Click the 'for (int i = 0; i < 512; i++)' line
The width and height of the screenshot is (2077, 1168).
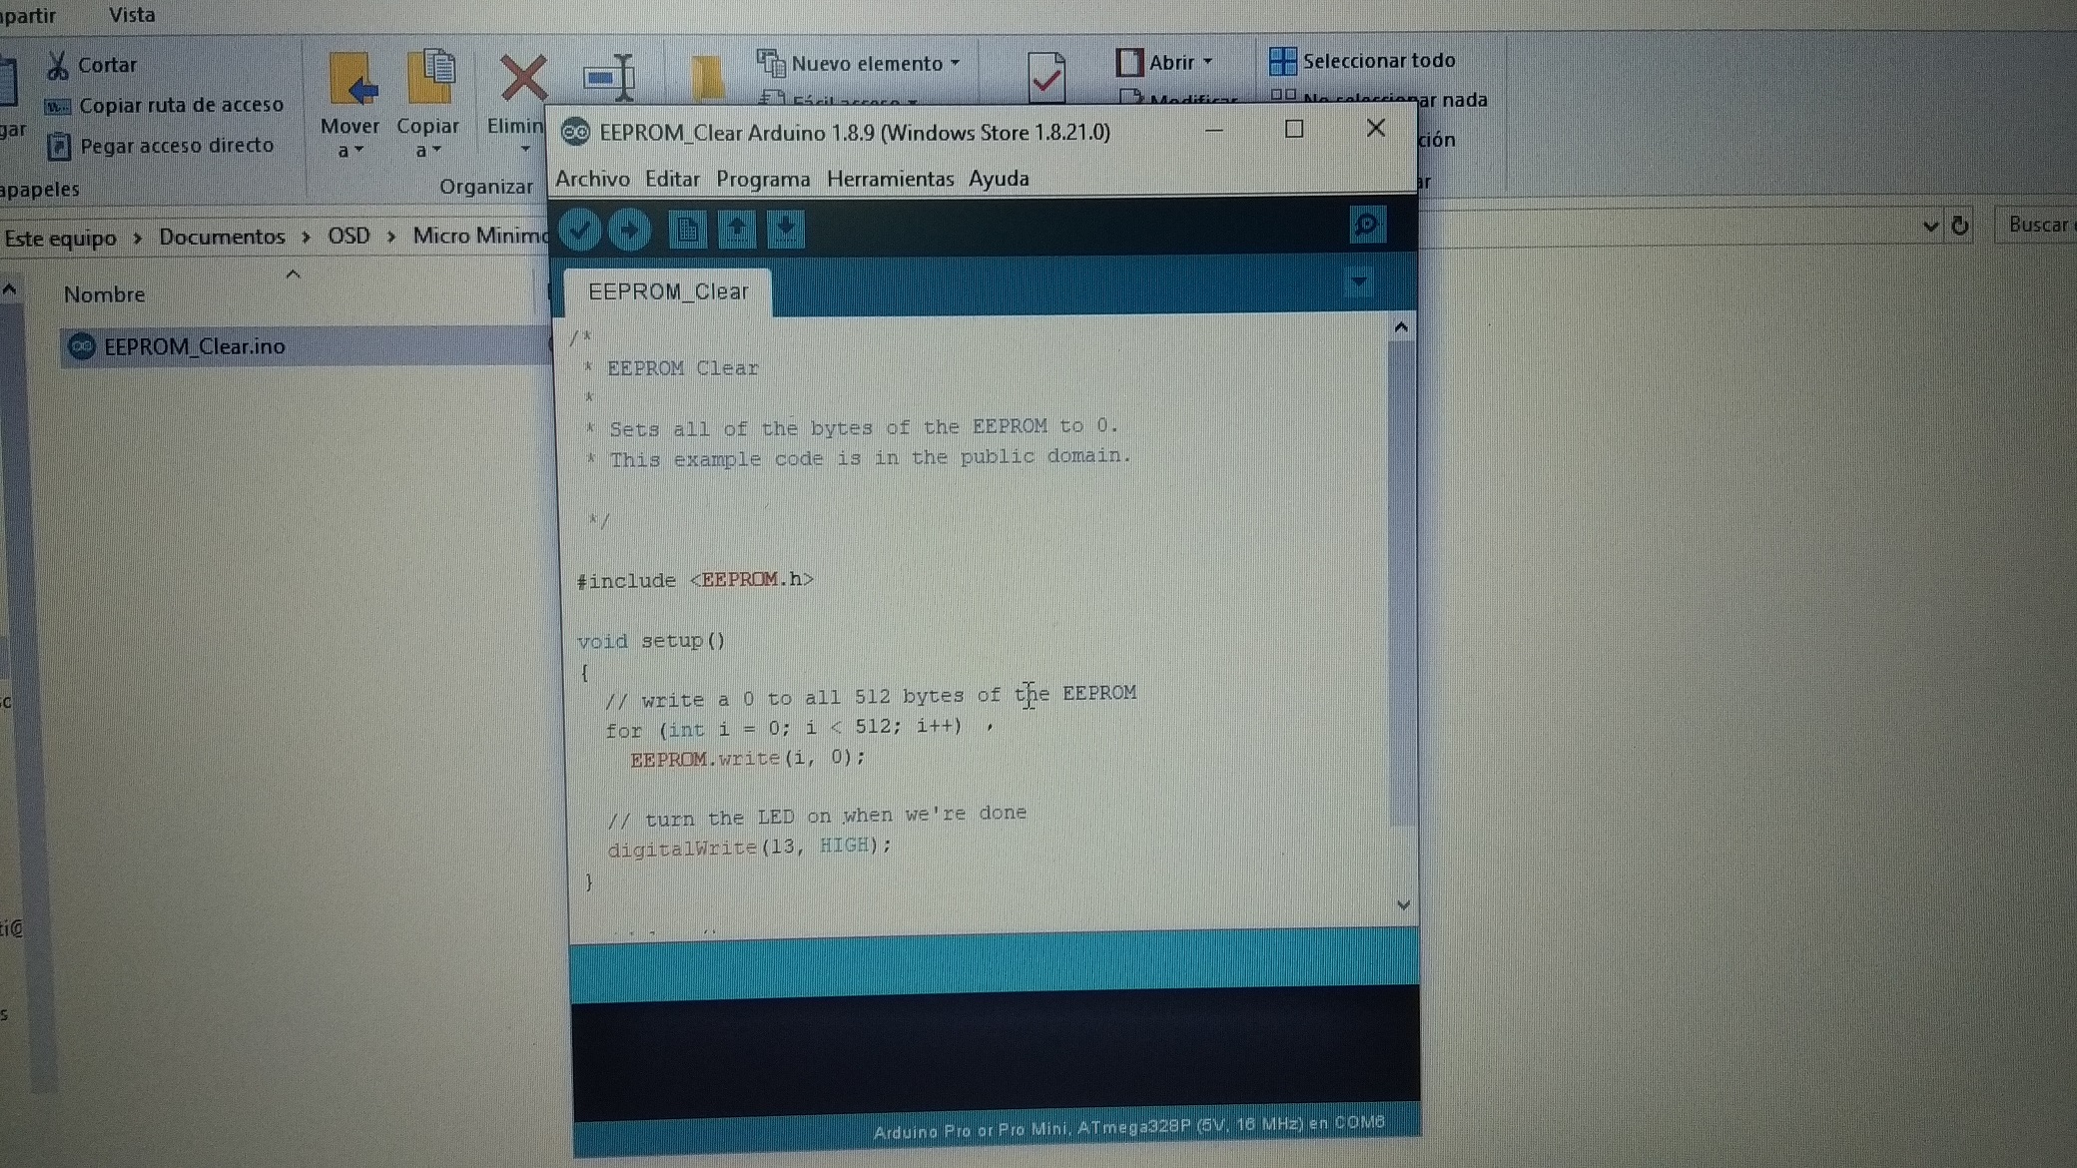[784, 729]
